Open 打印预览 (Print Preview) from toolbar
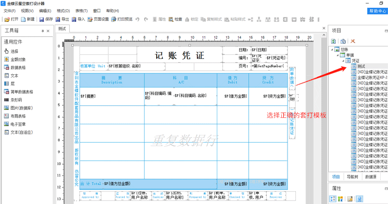388x204 pixels. (122, 19)
